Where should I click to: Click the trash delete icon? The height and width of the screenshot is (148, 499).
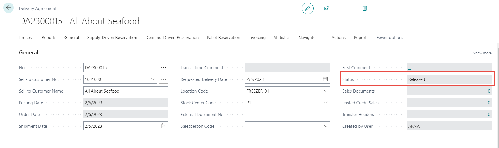pos(364,8)
